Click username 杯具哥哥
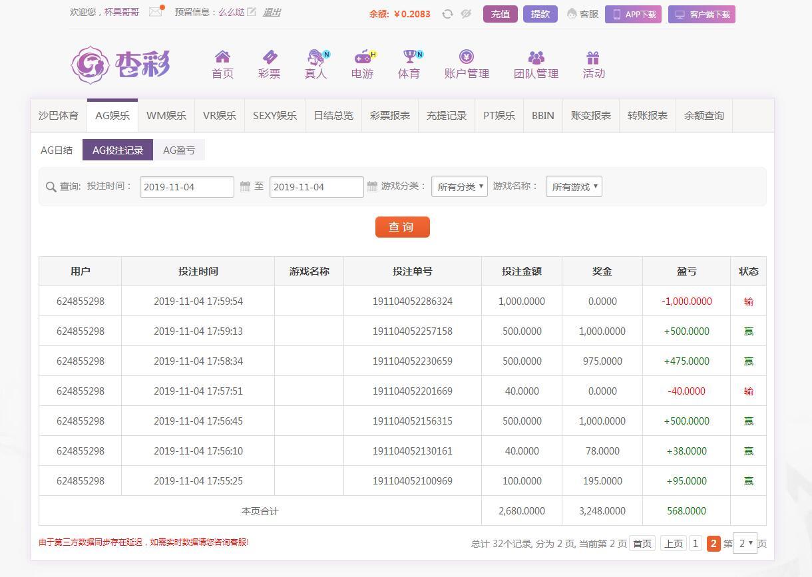This screenshot has width=812, height=577. pos(122,12)
